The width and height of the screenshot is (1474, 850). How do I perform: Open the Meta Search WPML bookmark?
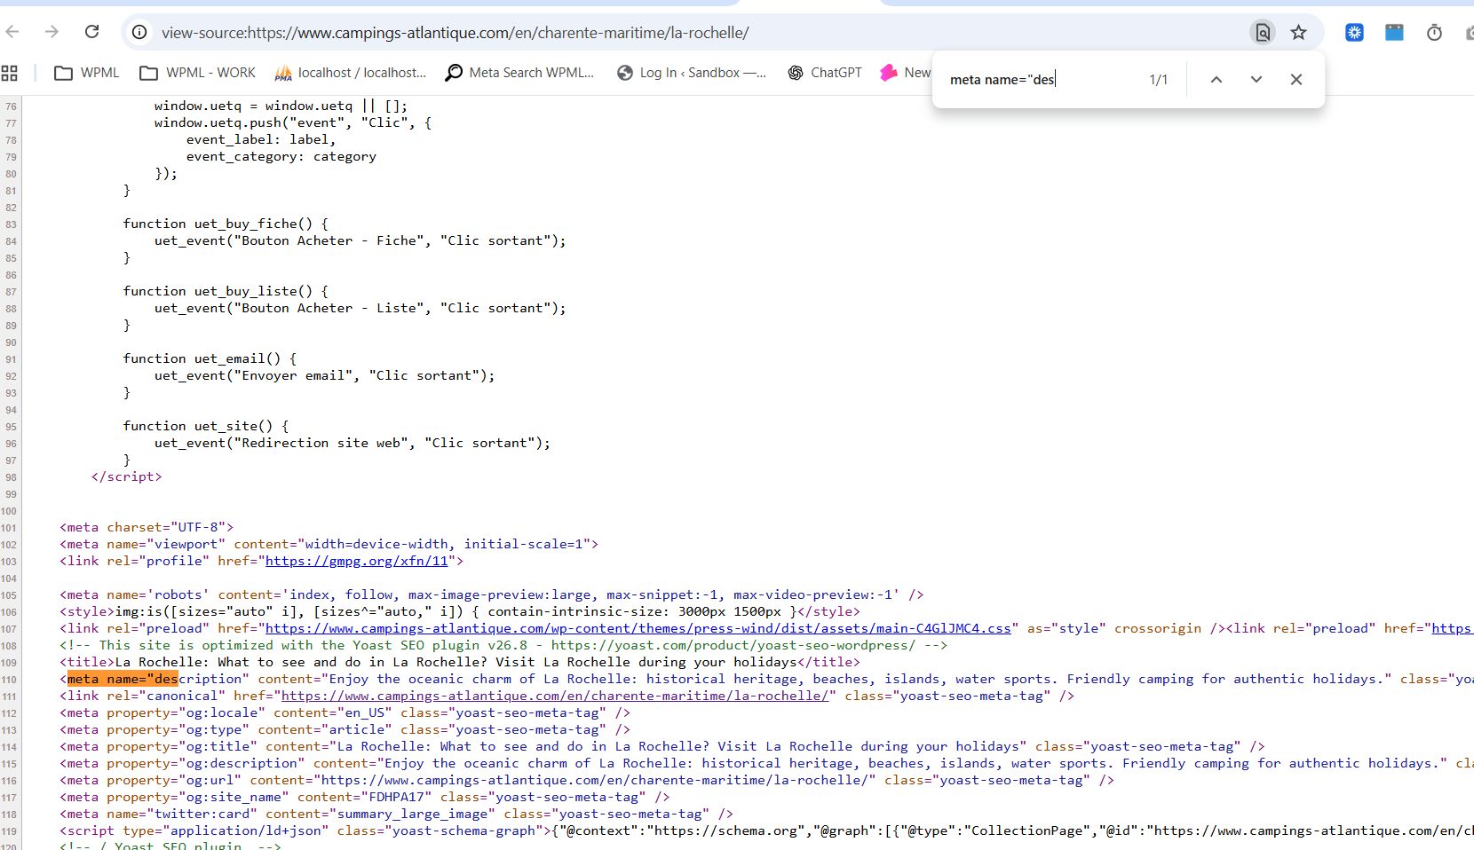pos(519,73)
